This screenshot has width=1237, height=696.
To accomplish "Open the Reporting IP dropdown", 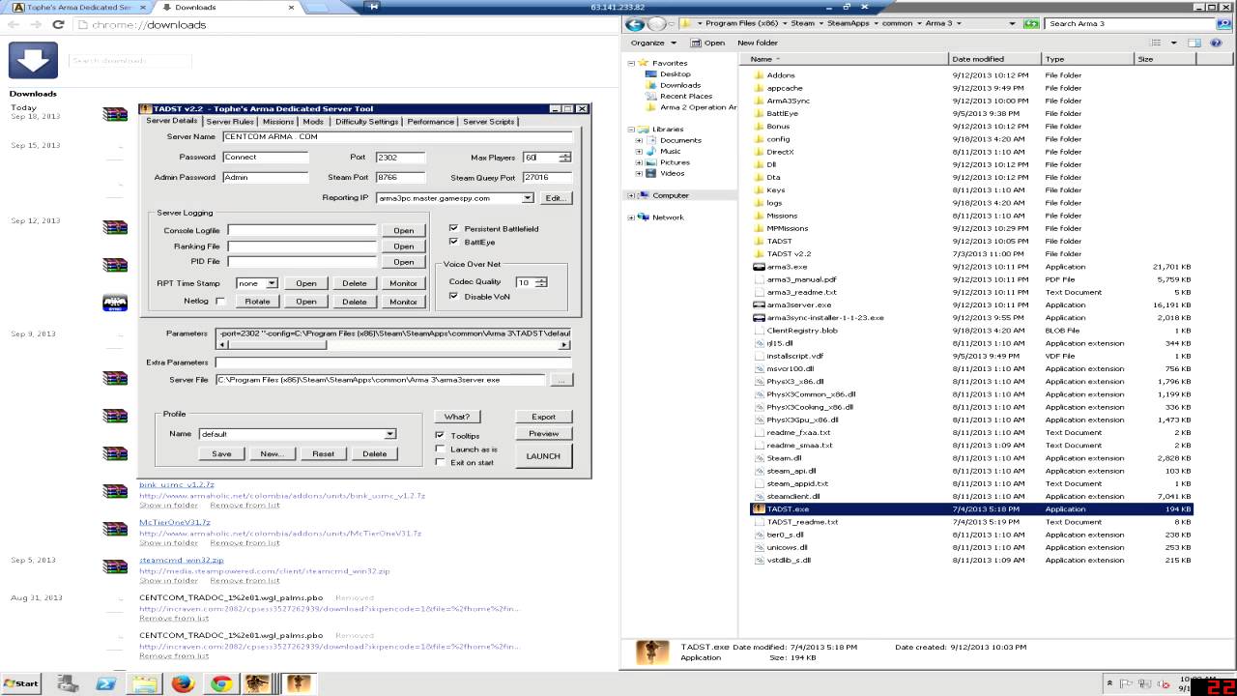I will [528, 198].
